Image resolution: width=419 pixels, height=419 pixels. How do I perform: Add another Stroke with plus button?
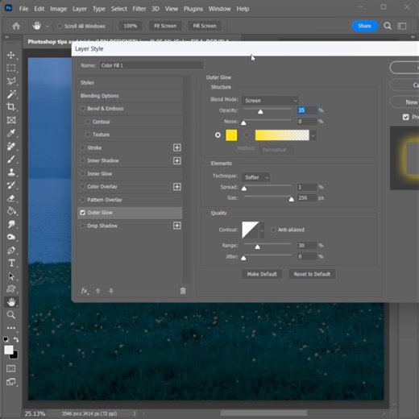tap(176, 147)
